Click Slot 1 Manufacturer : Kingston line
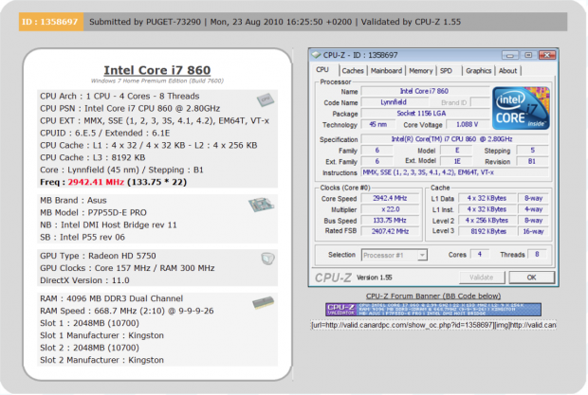 [102, 335]
